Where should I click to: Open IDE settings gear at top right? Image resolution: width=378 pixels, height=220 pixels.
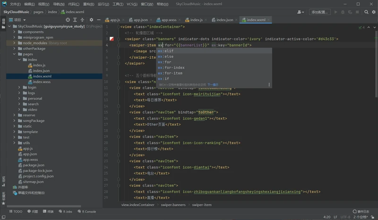pyautogui.click(x=374, y=12)
